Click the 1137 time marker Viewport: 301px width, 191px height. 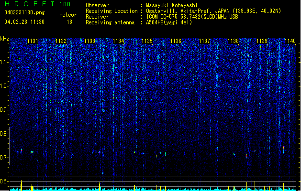pos(205,41)
